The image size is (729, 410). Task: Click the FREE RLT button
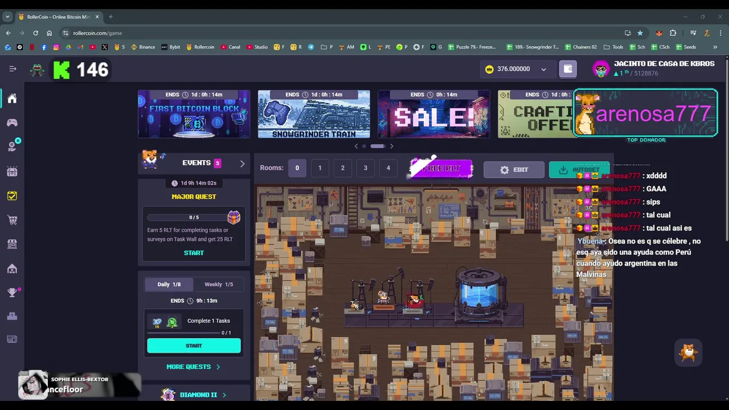(x=441, y=169)
